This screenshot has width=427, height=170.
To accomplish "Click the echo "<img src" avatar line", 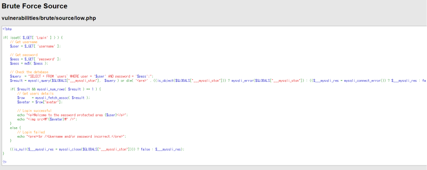I will [47, 119].
